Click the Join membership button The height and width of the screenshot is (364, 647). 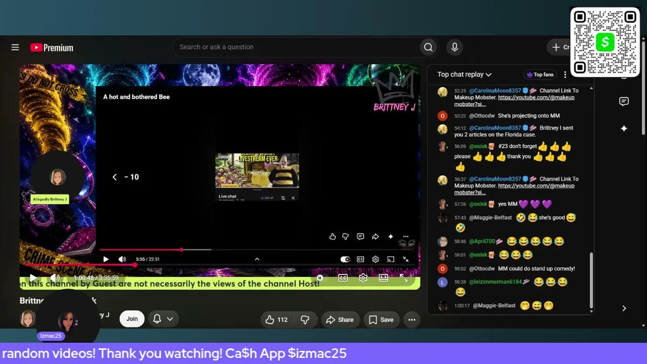pyautogui.click(x=132, y=319)
